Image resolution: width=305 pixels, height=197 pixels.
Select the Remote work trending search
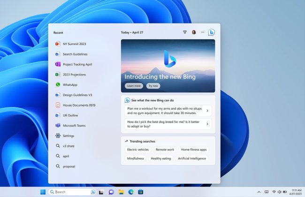pyautogui.click(x=165, y=150)
